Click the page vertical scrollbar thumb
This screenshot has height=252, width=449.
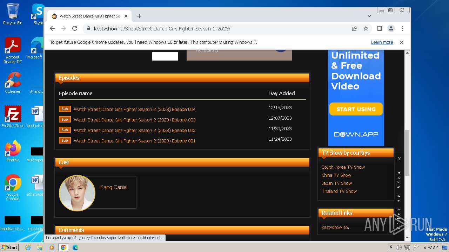pos(407,153)
